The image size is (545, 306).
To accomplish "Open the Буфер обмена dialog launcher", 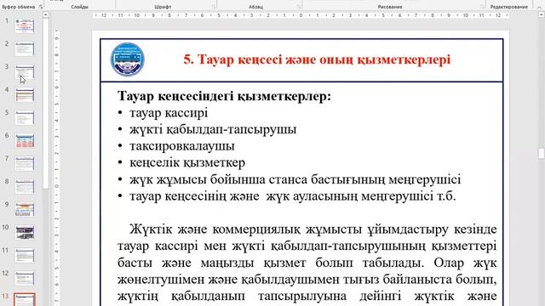I will (41, 7).
